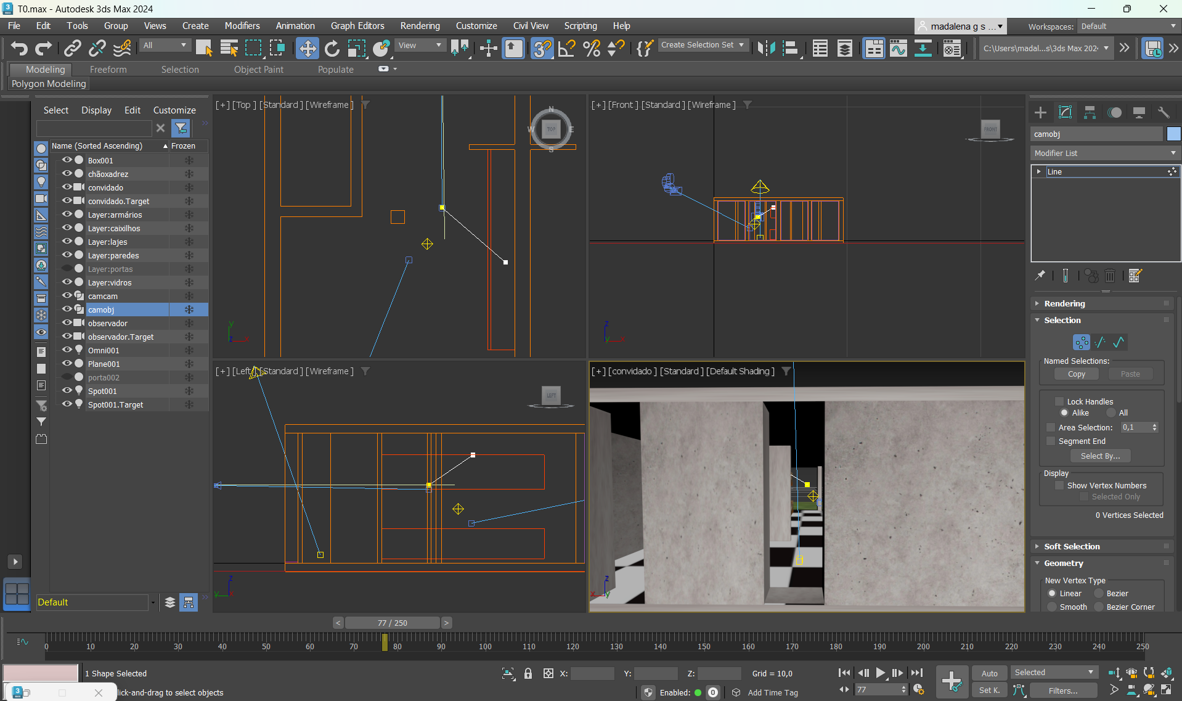Open the Modifier List dropdown
The width and height of the screenshot is (1182, 701).
[x=1104, y=153]
